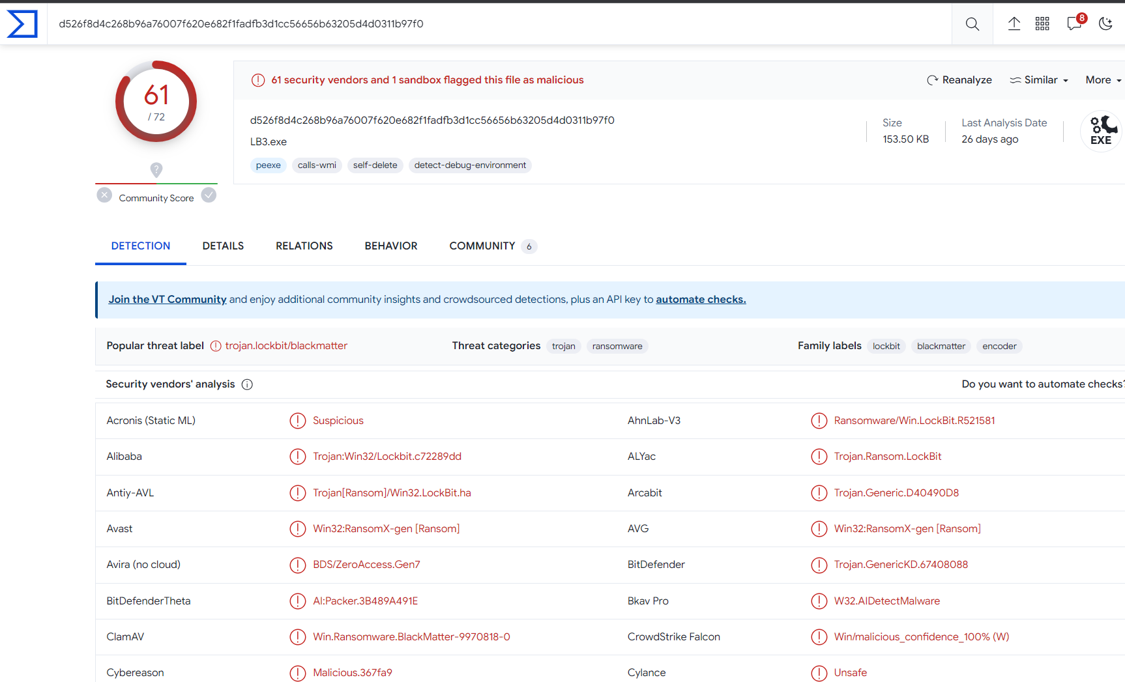Click the Join the VT Community link

point(167,299)
